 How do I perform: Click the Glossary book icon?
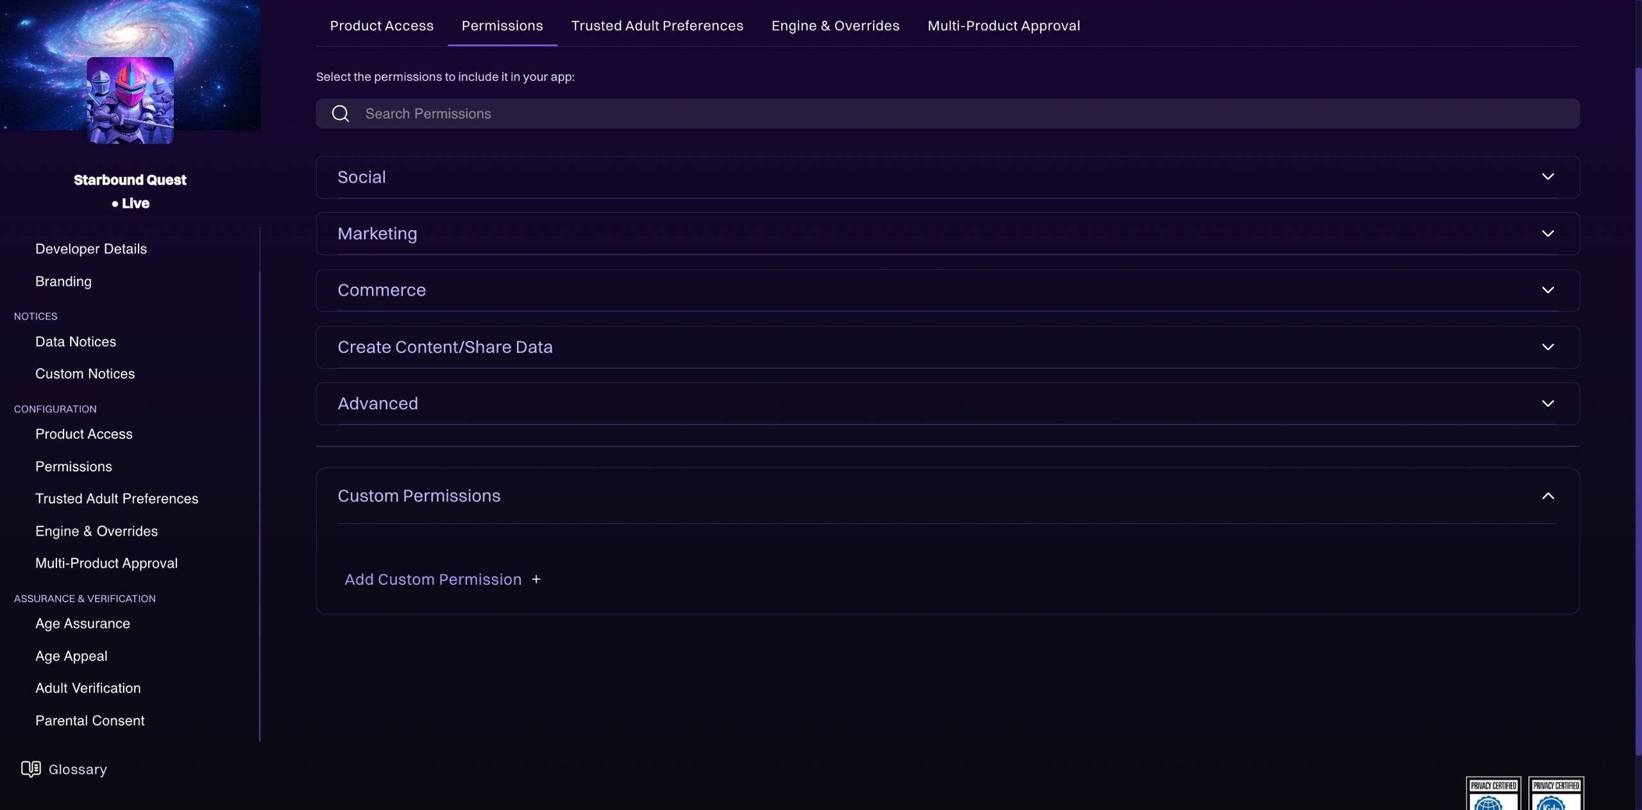30,769
